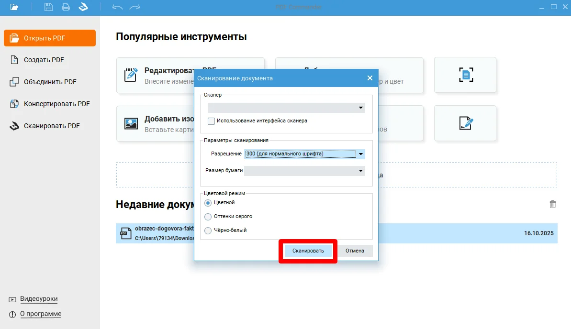Click the printer icon in toolbar
The width and height of the screenshot is (571, 329).
pyautogui.click(x=66, y=7)
